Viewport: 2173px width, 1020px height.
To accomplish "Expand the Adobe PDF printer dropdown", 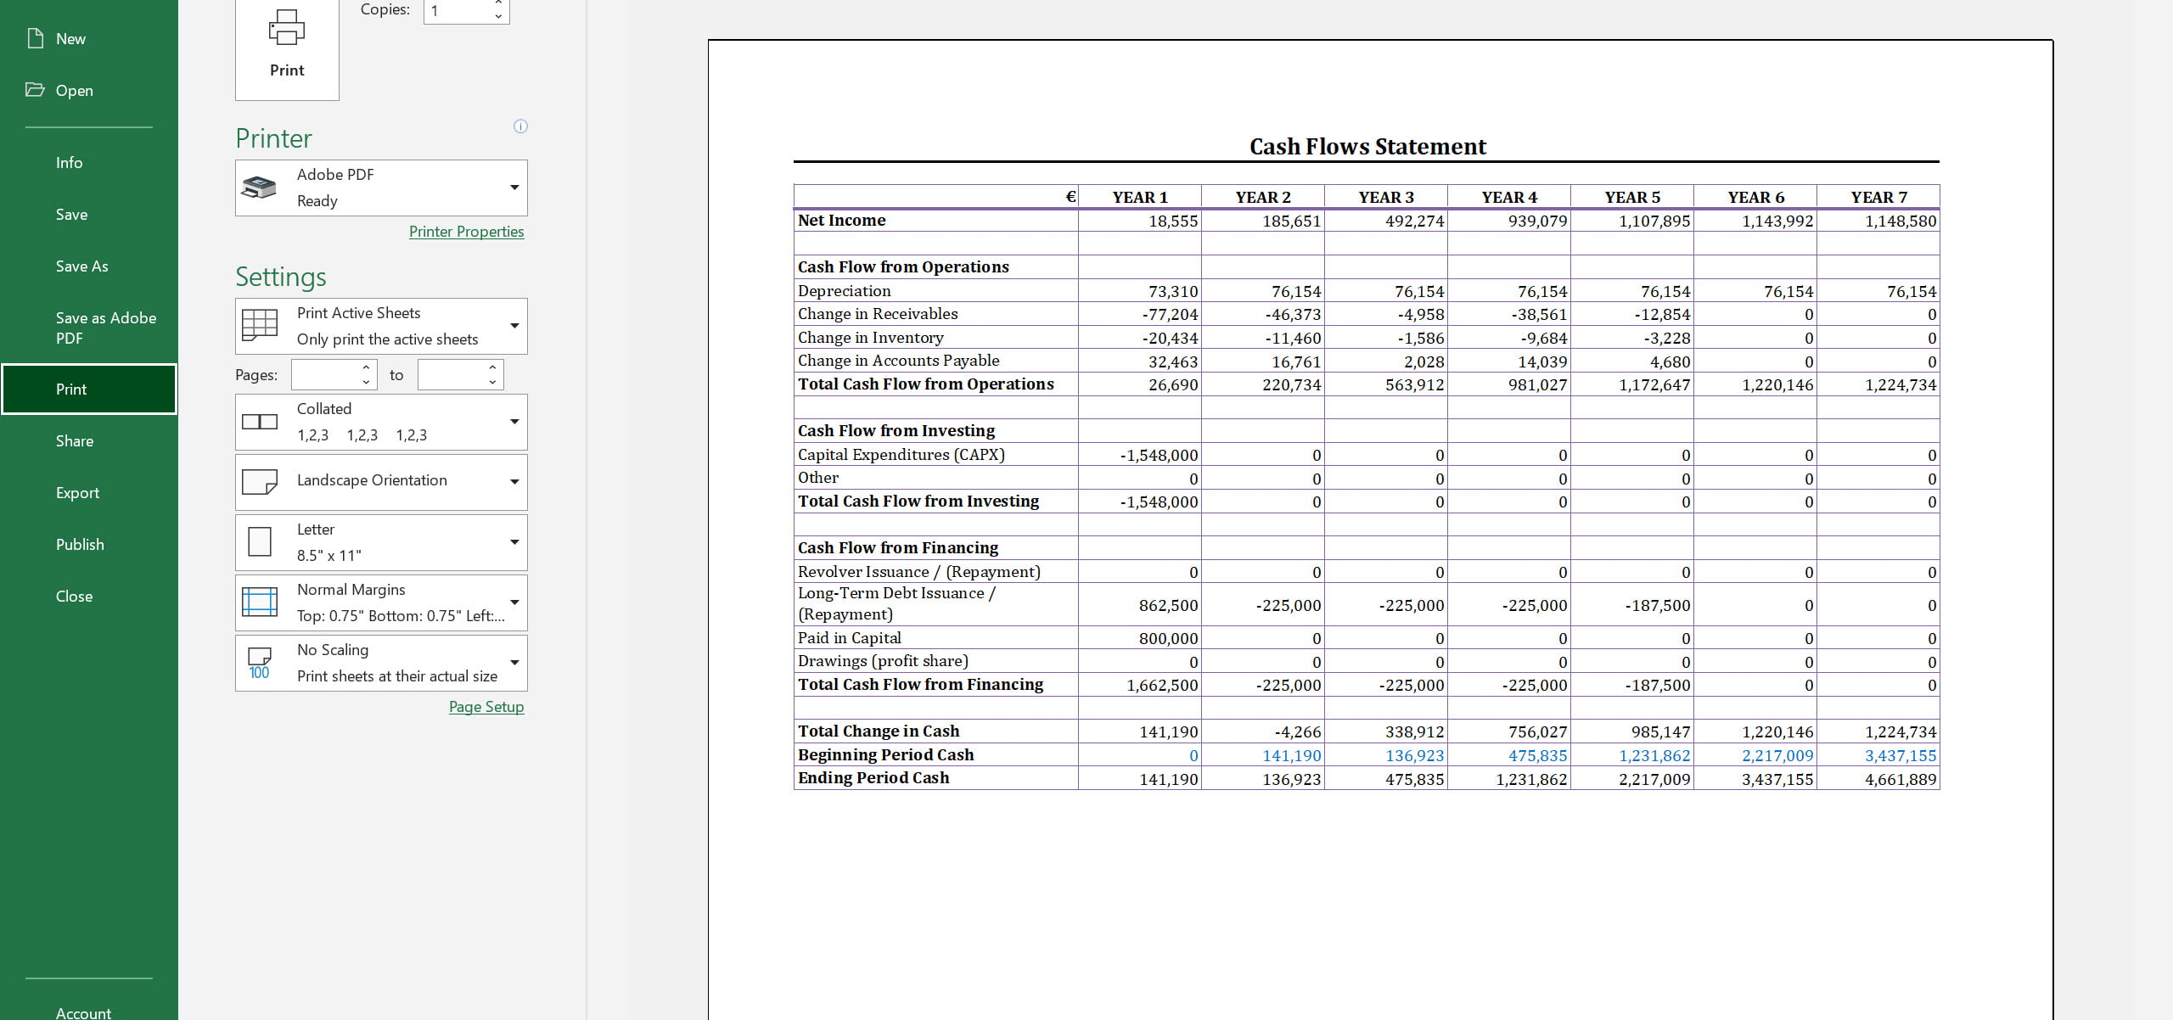I will coord(514,187).
